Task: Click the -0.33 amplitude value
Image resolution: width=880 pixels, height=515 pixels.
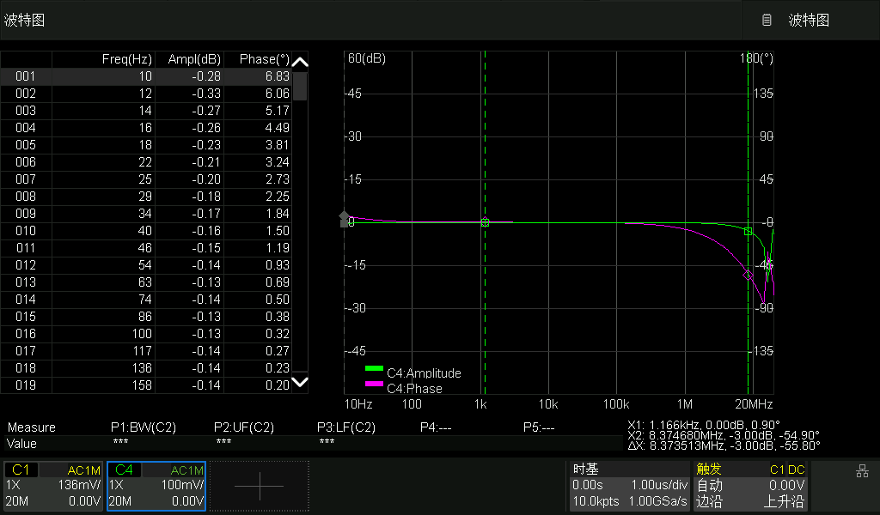Action: [x=206, y=94]
